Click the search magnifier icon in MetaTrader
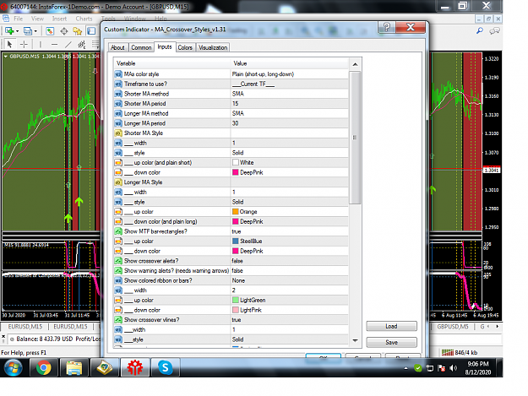Viewport: 528px width, 396px height. (x=480, y=31)
